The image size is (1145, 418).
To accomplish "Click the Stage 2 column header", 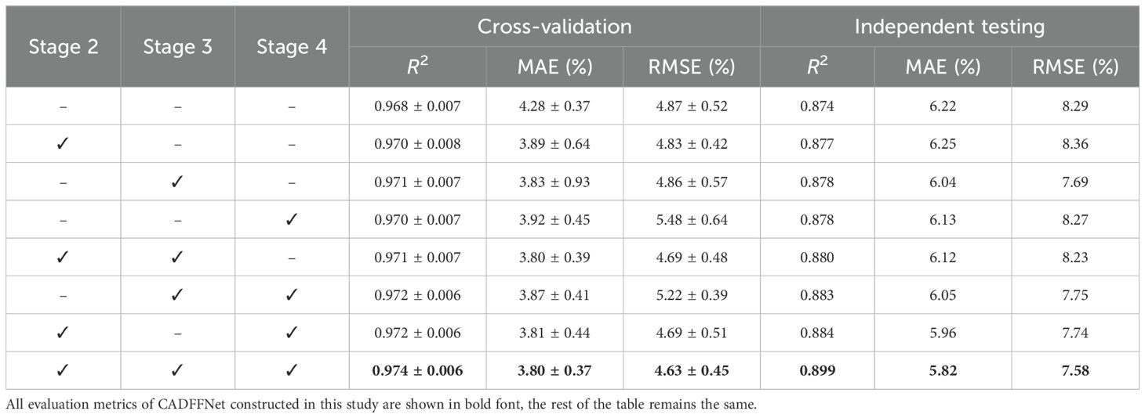I will (x=64, y=47).
